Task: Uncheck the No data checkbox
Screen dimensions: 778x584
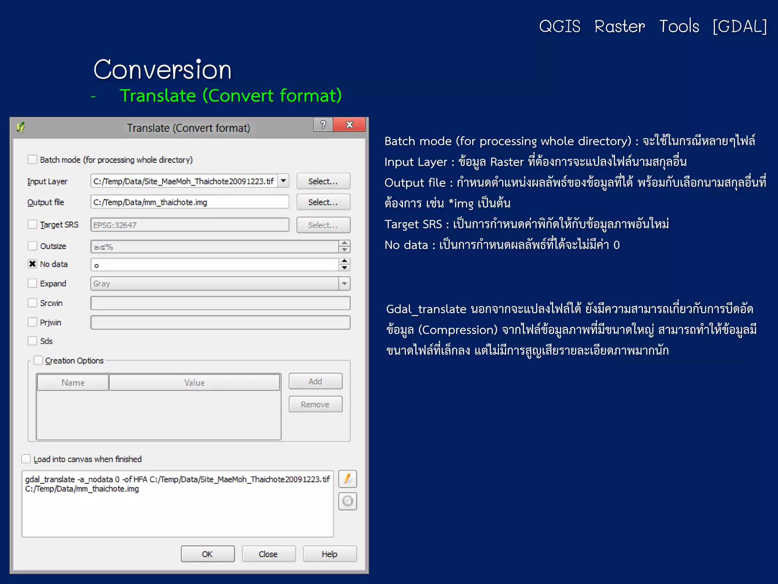Action: point(32,264)
